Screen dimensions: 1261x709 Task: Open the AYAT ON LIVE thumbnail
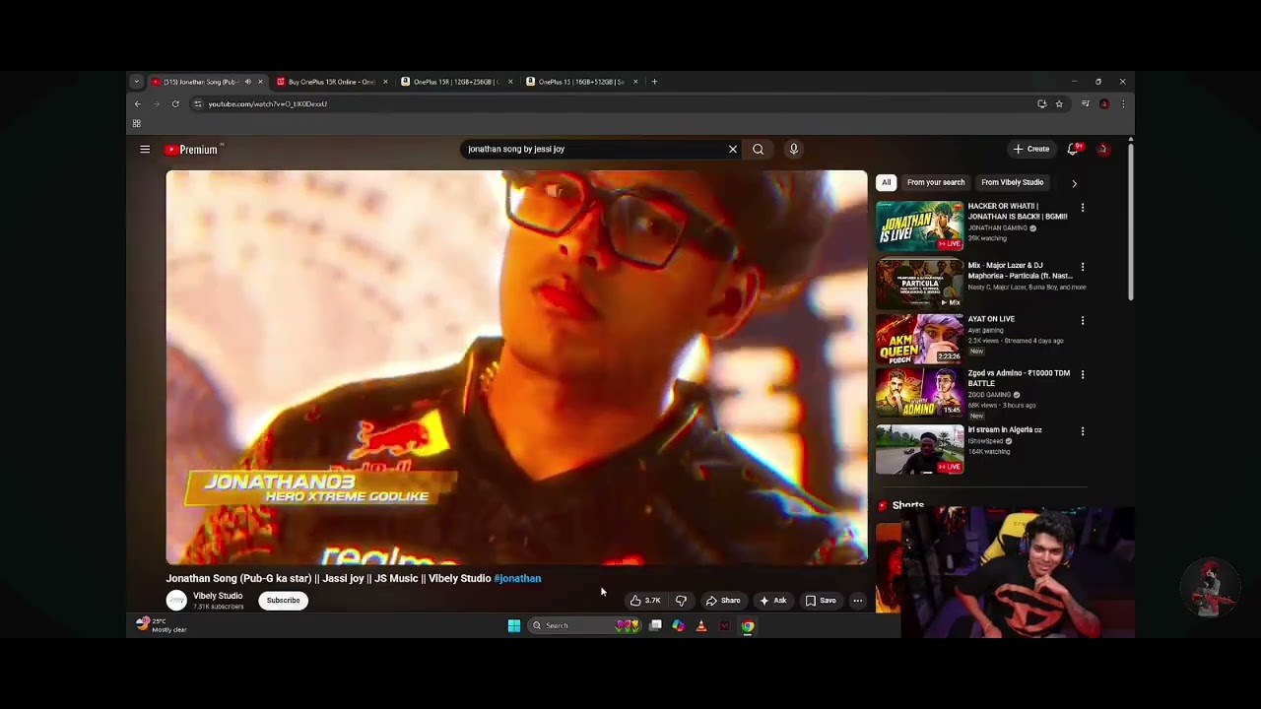pos(920,339)
